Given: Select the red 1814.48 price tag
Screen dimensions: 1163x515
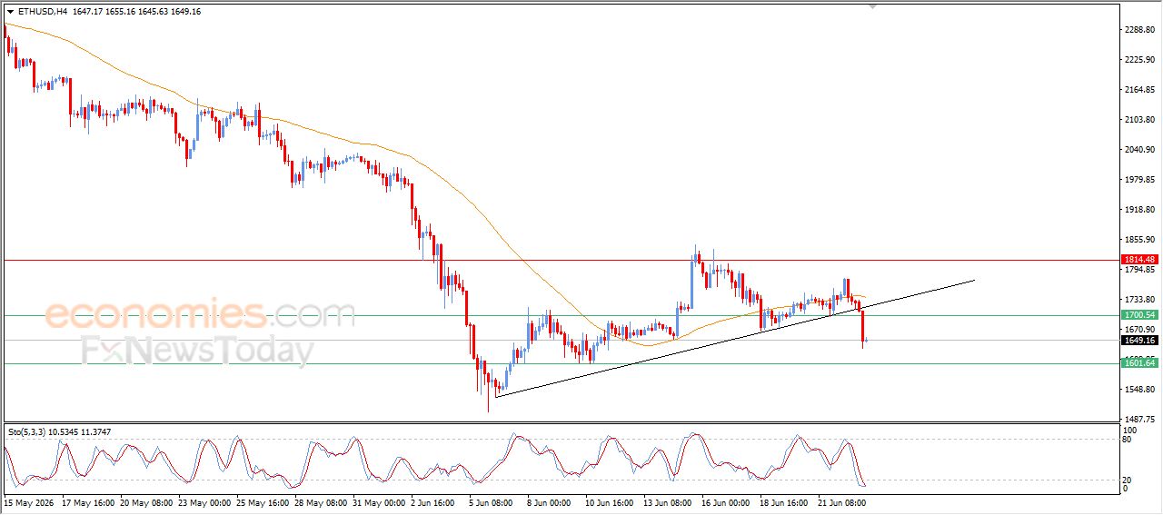Looking at the screenshot, I should (x=1139, y=260).
